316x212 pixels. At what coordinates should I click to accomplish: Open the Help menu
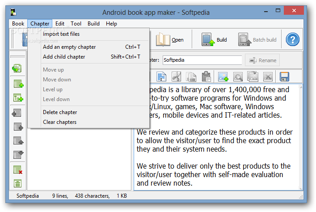[111, 24]
